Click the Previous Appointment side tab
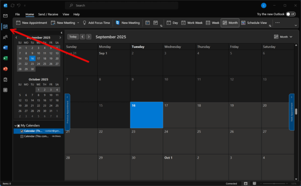 (67, 112)
